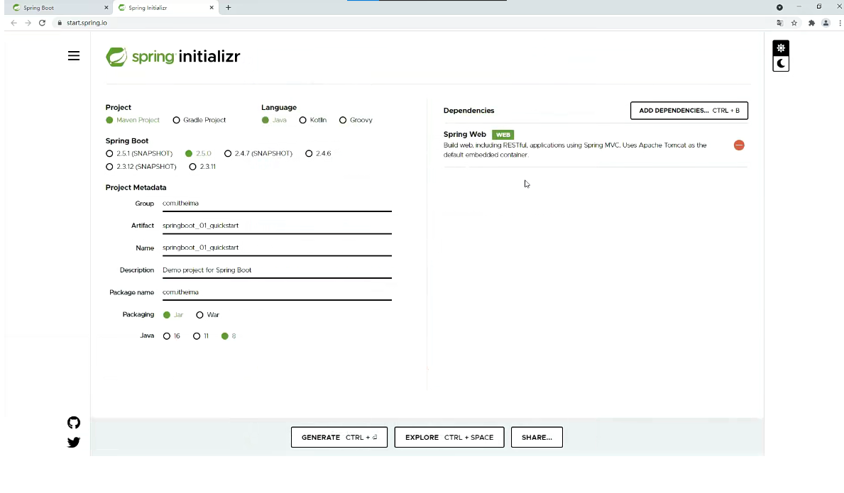Switch to light theme sun icon

click(781, 48)
